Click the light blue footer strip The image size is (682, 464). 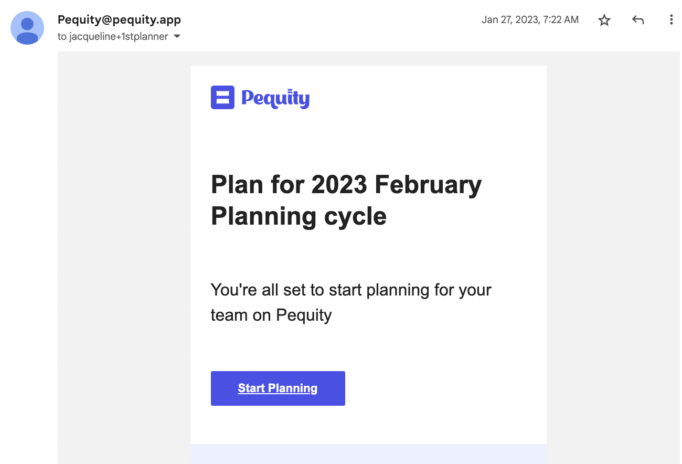pos(368,454)
